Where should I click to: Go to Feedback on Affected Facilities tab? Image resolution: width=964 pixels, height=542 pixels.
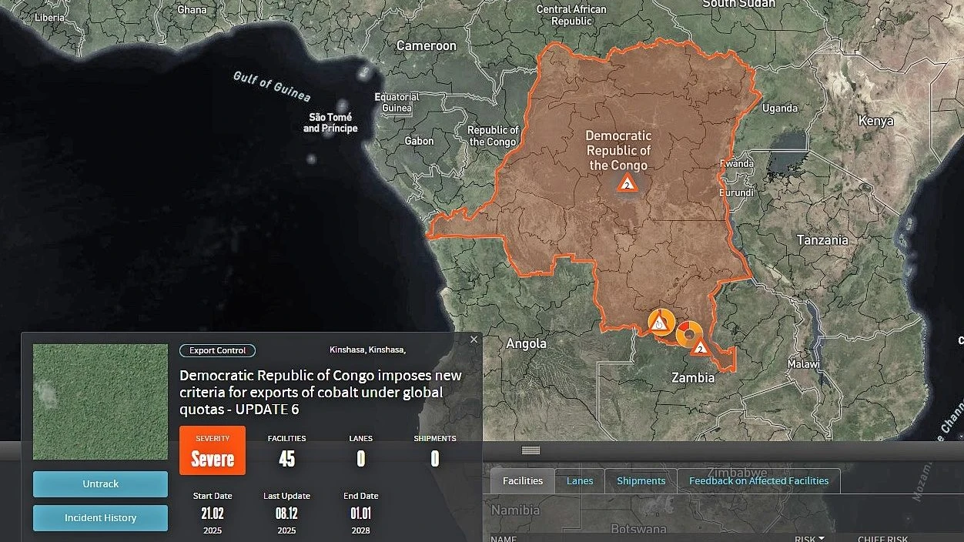758,481
